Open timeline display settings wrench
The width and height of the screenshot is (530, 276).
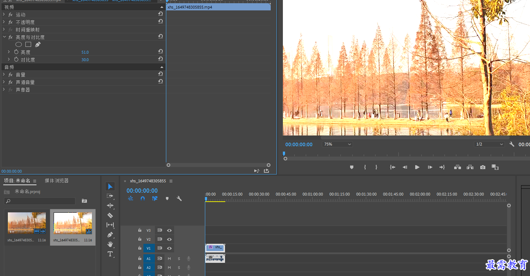pos(179,198)
